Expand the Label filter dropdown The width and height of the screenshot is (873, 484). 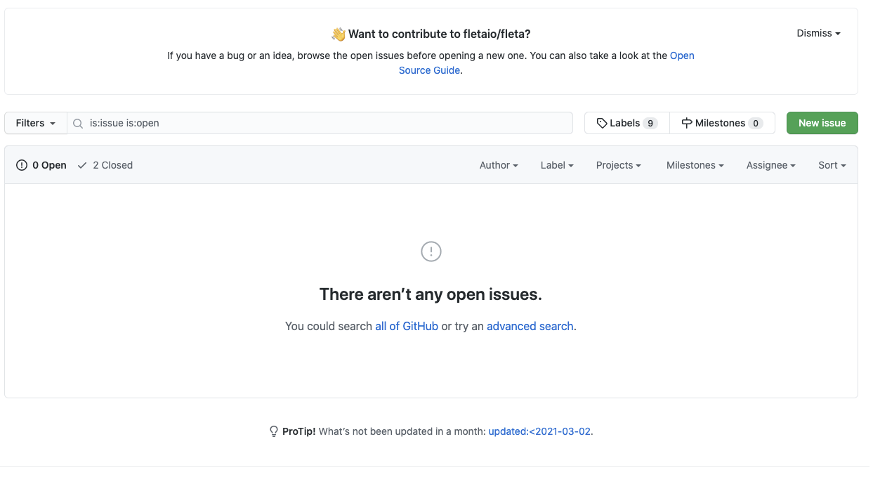pos(557,165)
